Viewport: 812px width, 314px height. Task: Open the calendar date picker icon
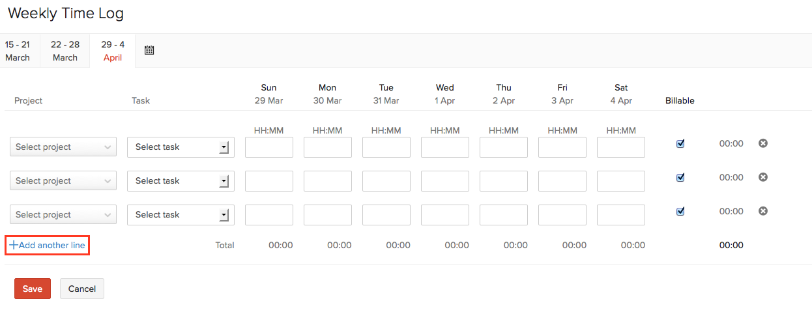(149, 50)
